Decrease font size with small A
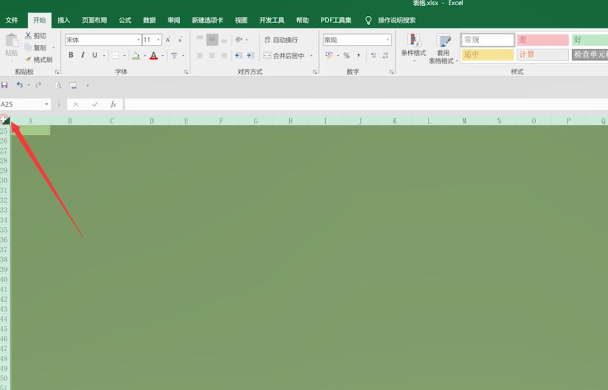Viewport: 608px width, 390px height. coord(181,40)
